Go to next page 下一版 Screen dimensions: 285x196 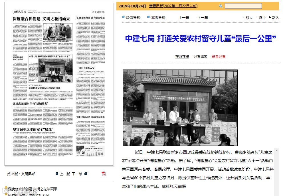click(x=77, y=174)
